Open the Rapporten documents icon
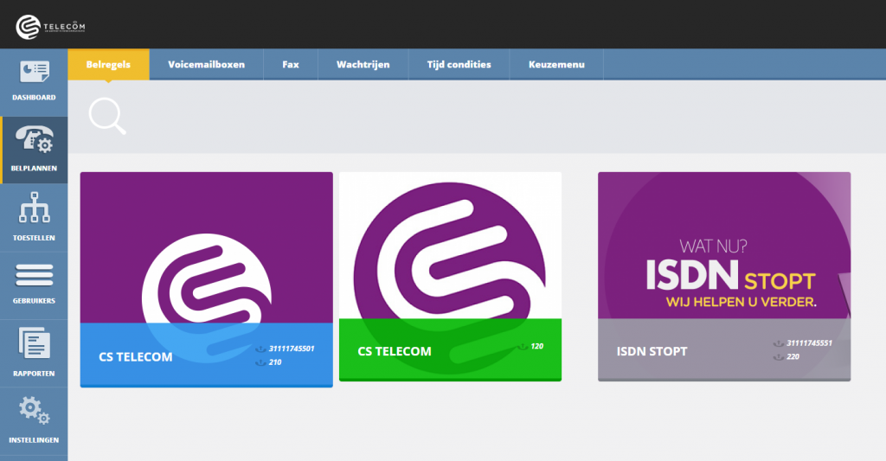This screenshot has height=461, width=886. 35,343
